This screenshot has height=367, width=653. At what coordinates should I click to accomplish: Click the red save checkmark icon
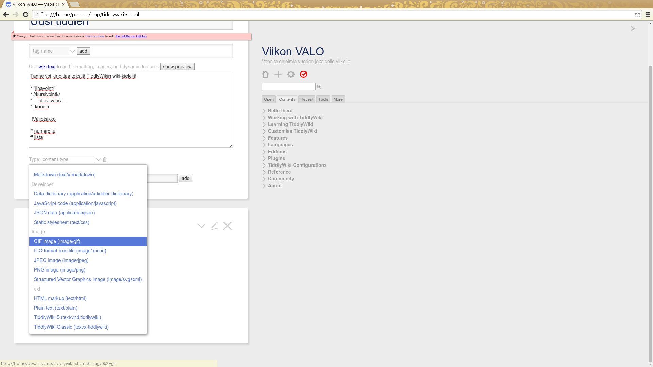click(x=303, y=74)
